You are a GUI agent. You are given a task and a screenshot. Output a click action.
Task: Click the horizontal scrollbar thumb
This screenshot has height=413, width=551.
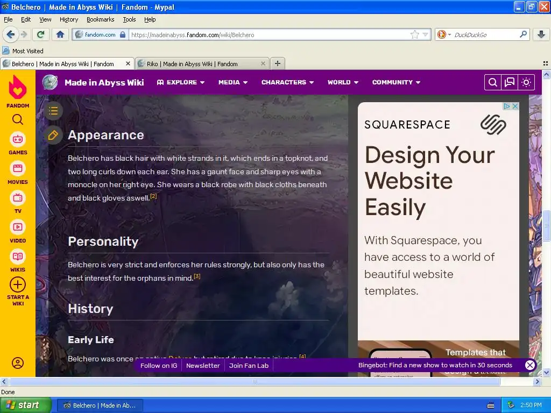255,381
